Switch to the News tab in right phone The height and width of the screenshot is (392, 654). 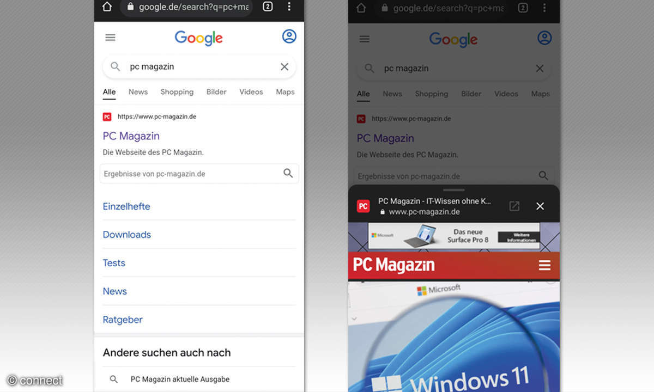coord(392,94)
